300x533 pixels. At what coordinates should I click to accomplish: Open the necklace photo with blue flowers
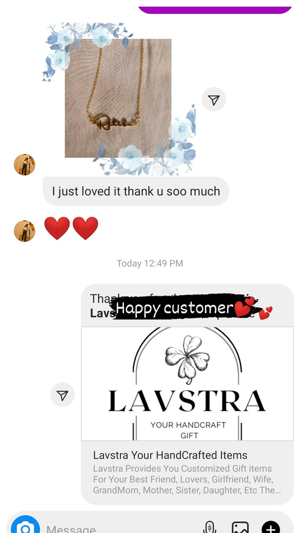point(119,99)
